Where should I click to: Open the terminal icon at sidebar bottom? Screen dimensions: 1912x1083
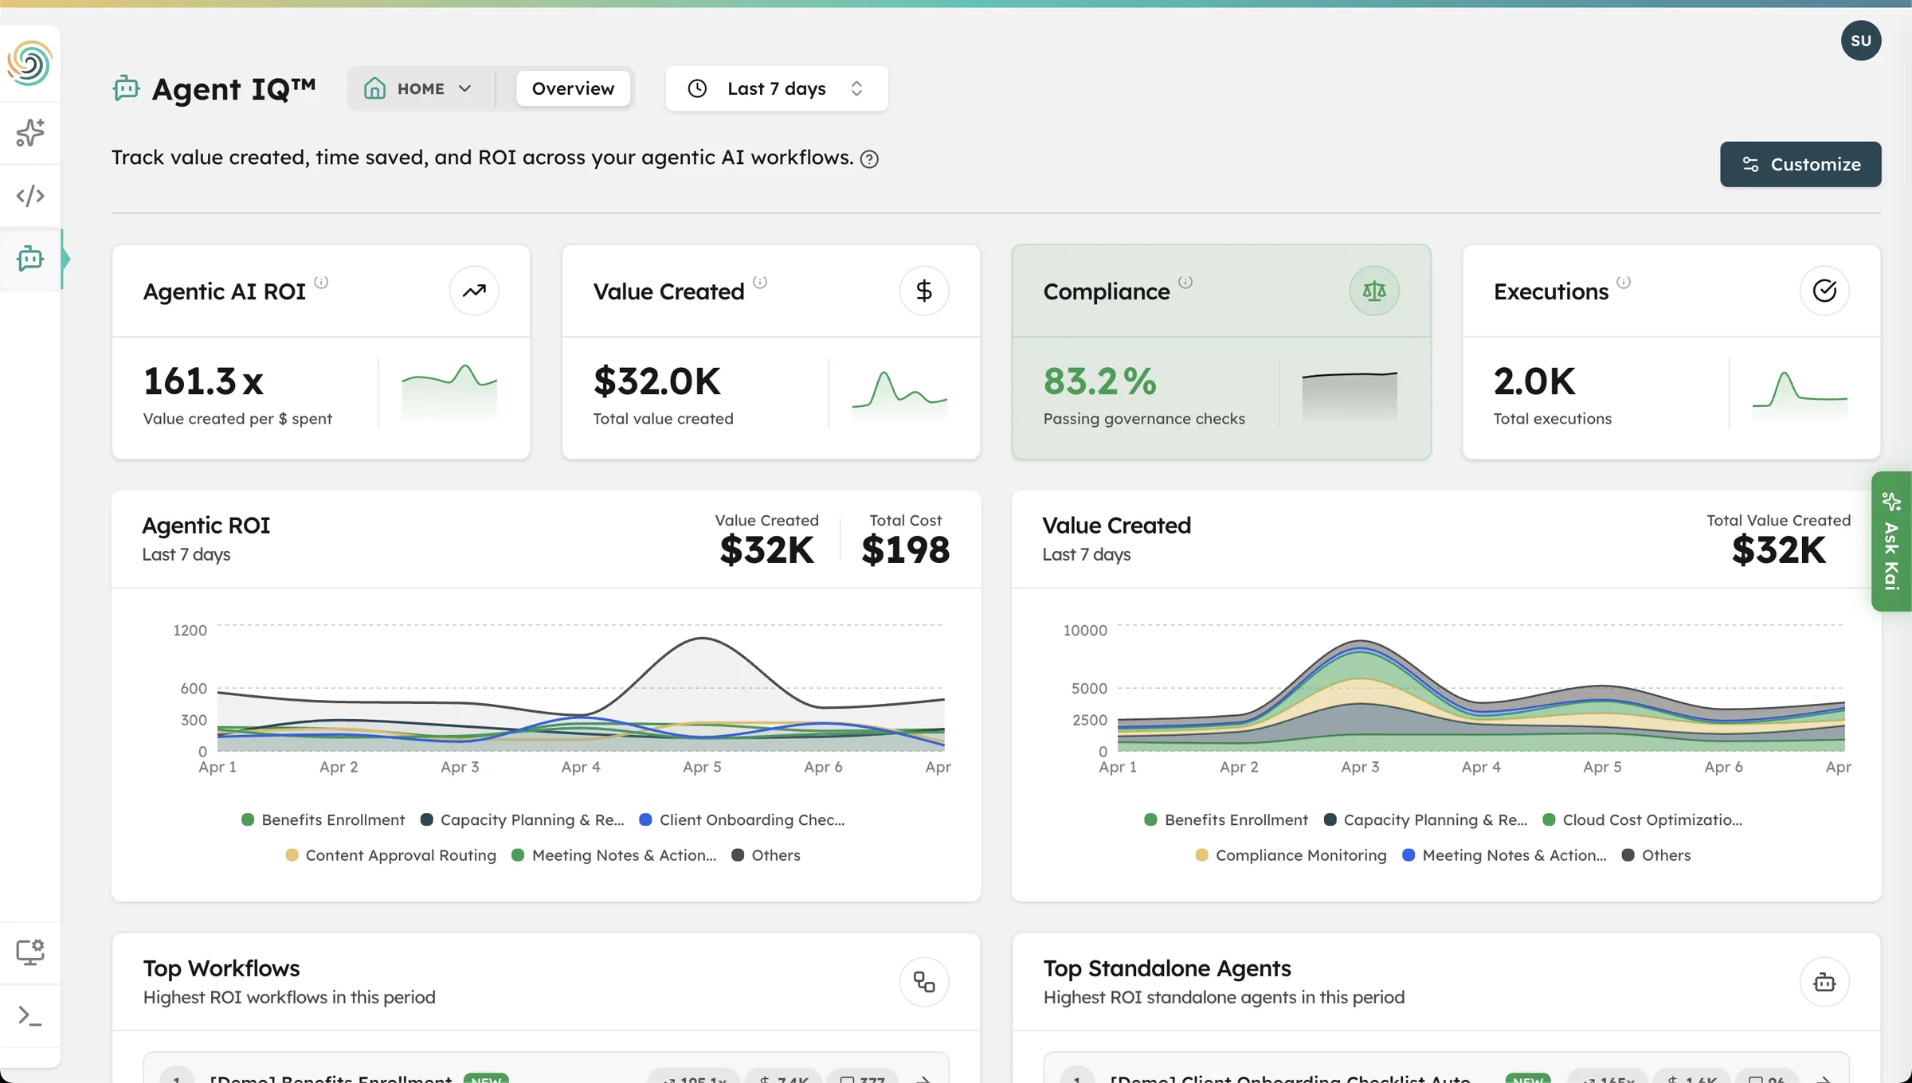pyautogui.click(x=30, y=1016)
